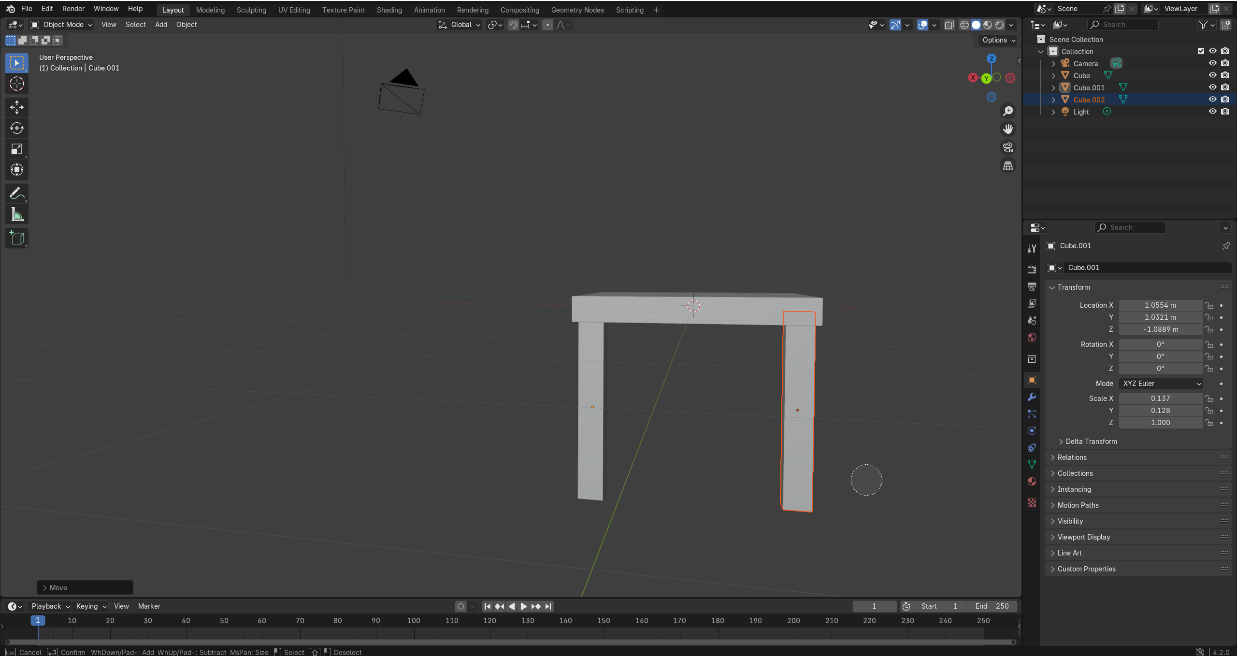This screenshot has width=1237, height=656.
Task: Activate the Annotate pencil tool
Action: click(17, 194)
